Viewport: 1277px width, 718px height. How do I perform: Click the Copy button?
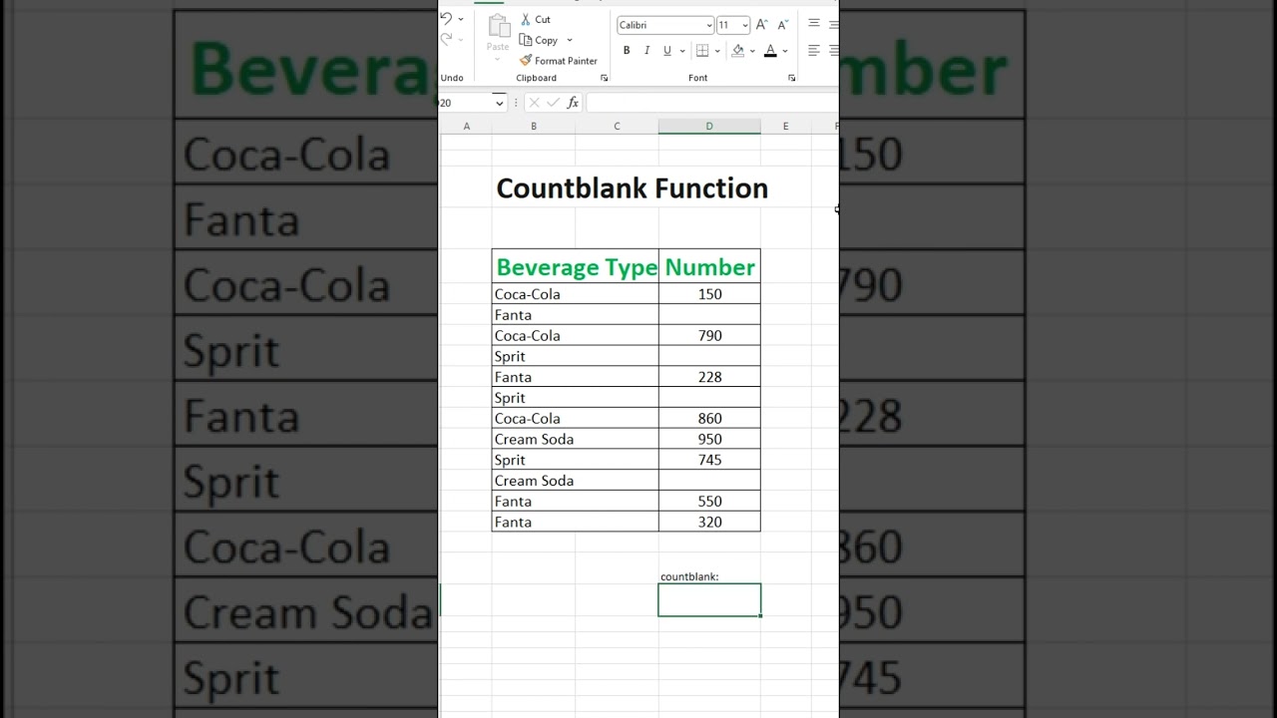pyautogui.click(x=540, y=40)
